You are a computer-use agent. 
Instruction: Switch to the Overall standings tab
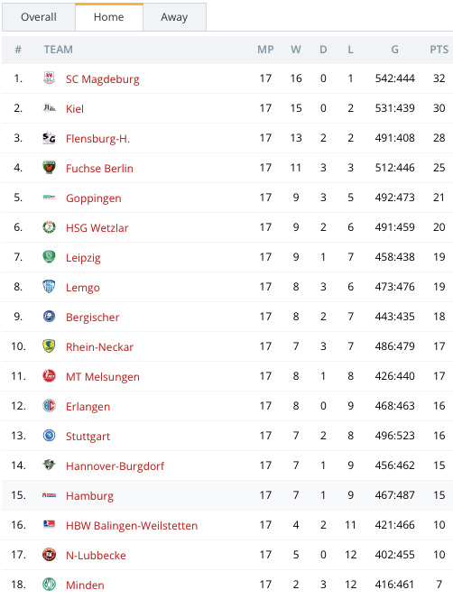pos(39,17)
